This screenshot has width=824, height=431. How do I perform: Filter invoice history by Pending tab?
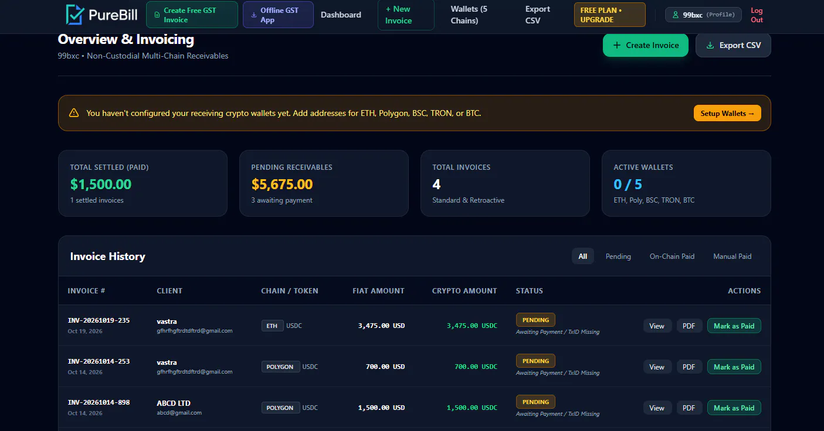pyautogui.click(x=618, y=256)
